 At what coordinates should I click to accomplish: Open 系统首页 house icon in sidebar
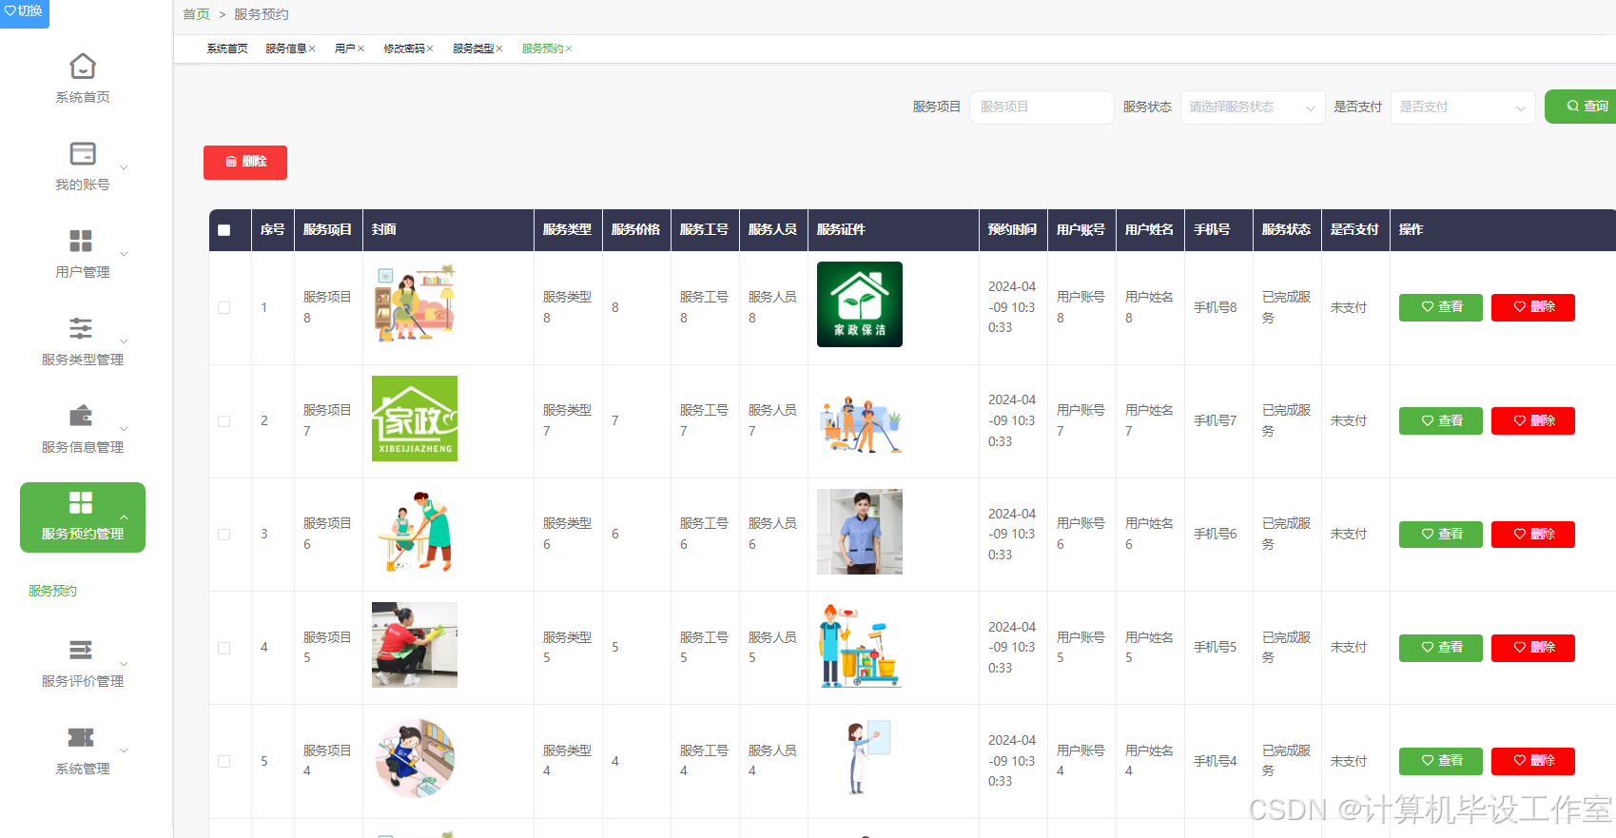point(83,66)
